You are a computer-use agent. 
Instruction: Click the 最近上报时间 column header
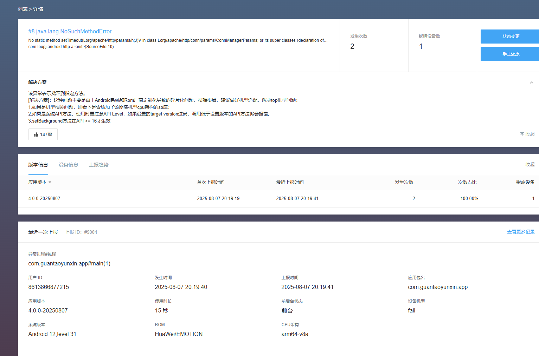tap(290, 182)
